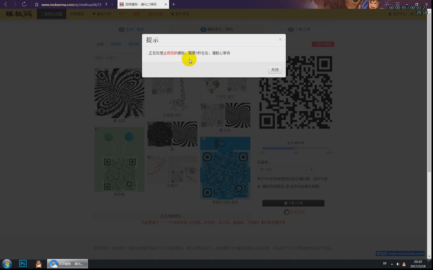Toggle the 模板码背景图 checkbox

click(259, 186)
